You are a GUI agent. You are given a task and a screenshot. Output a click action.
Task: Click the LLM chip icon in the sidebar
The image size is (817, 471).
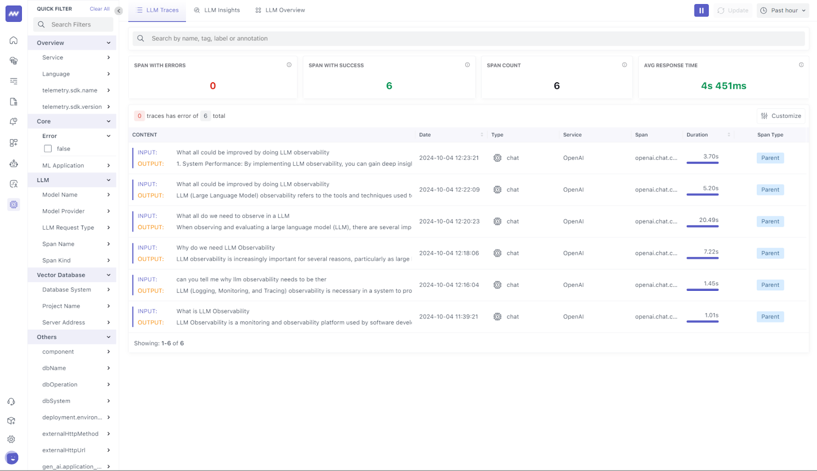(x=13, y=204)
